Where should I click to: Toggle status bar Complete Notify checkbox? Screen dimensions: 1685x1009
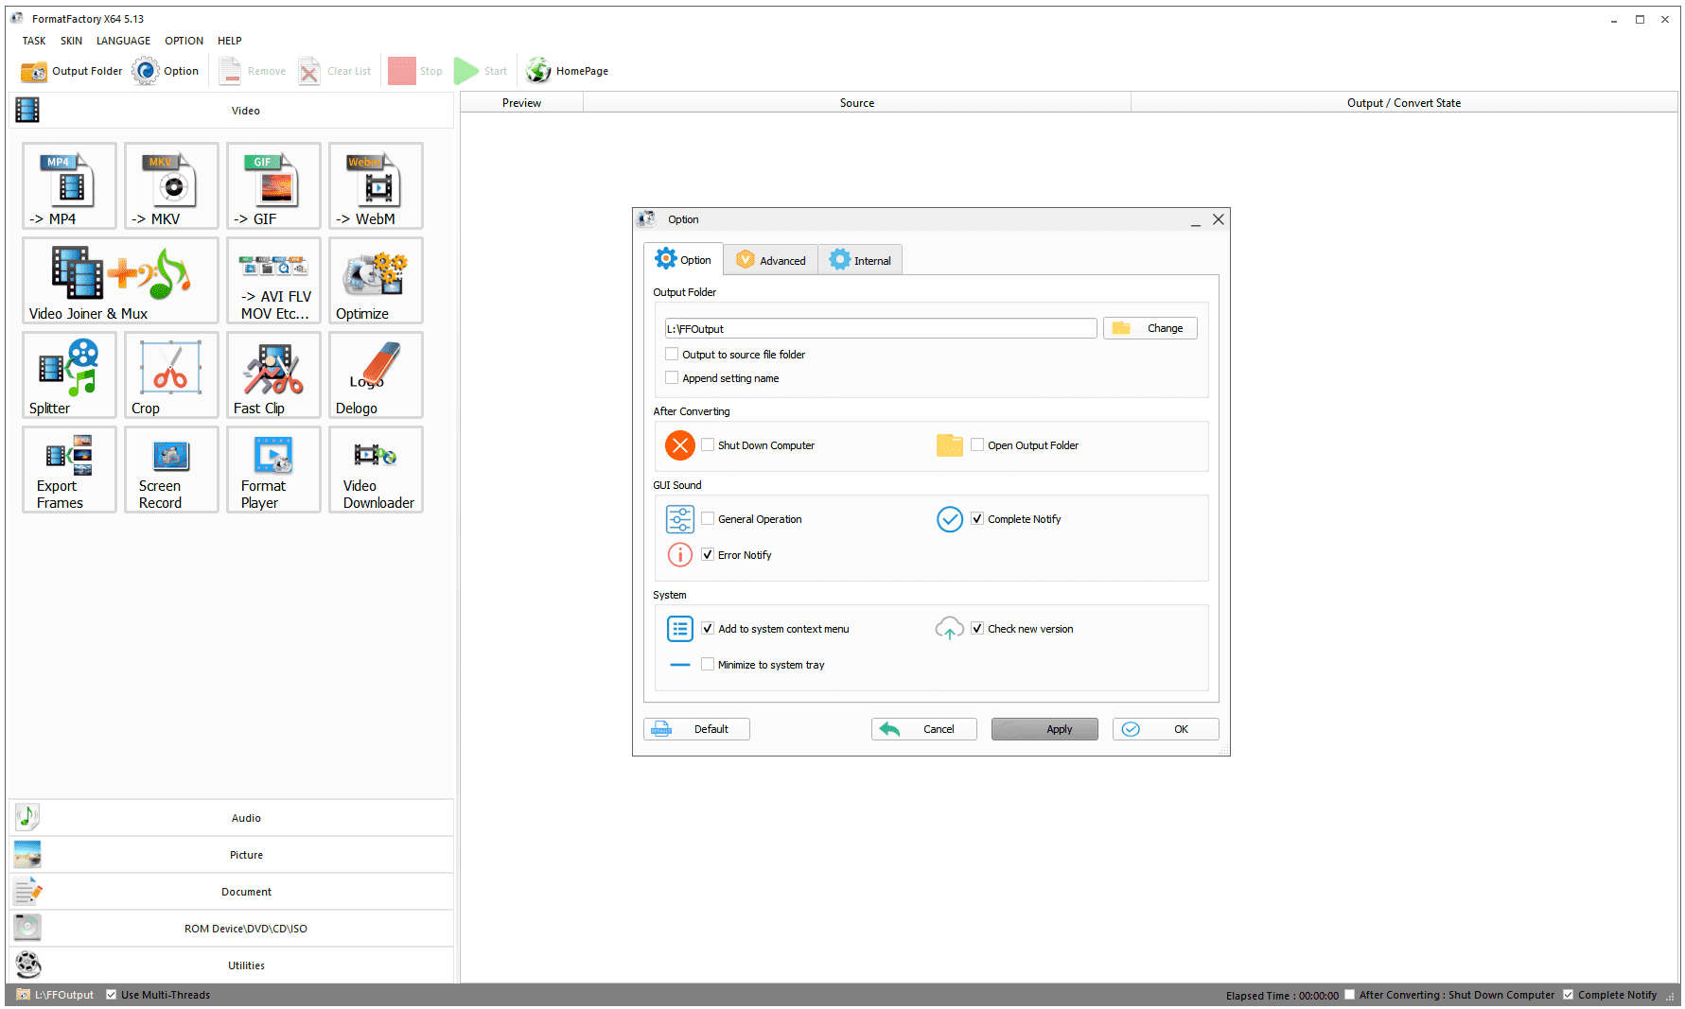1569,995
